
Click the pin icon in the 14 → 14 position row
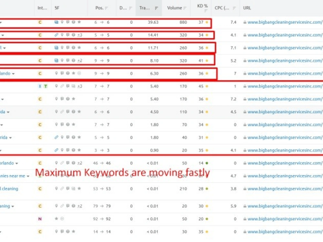pos(56,231)
